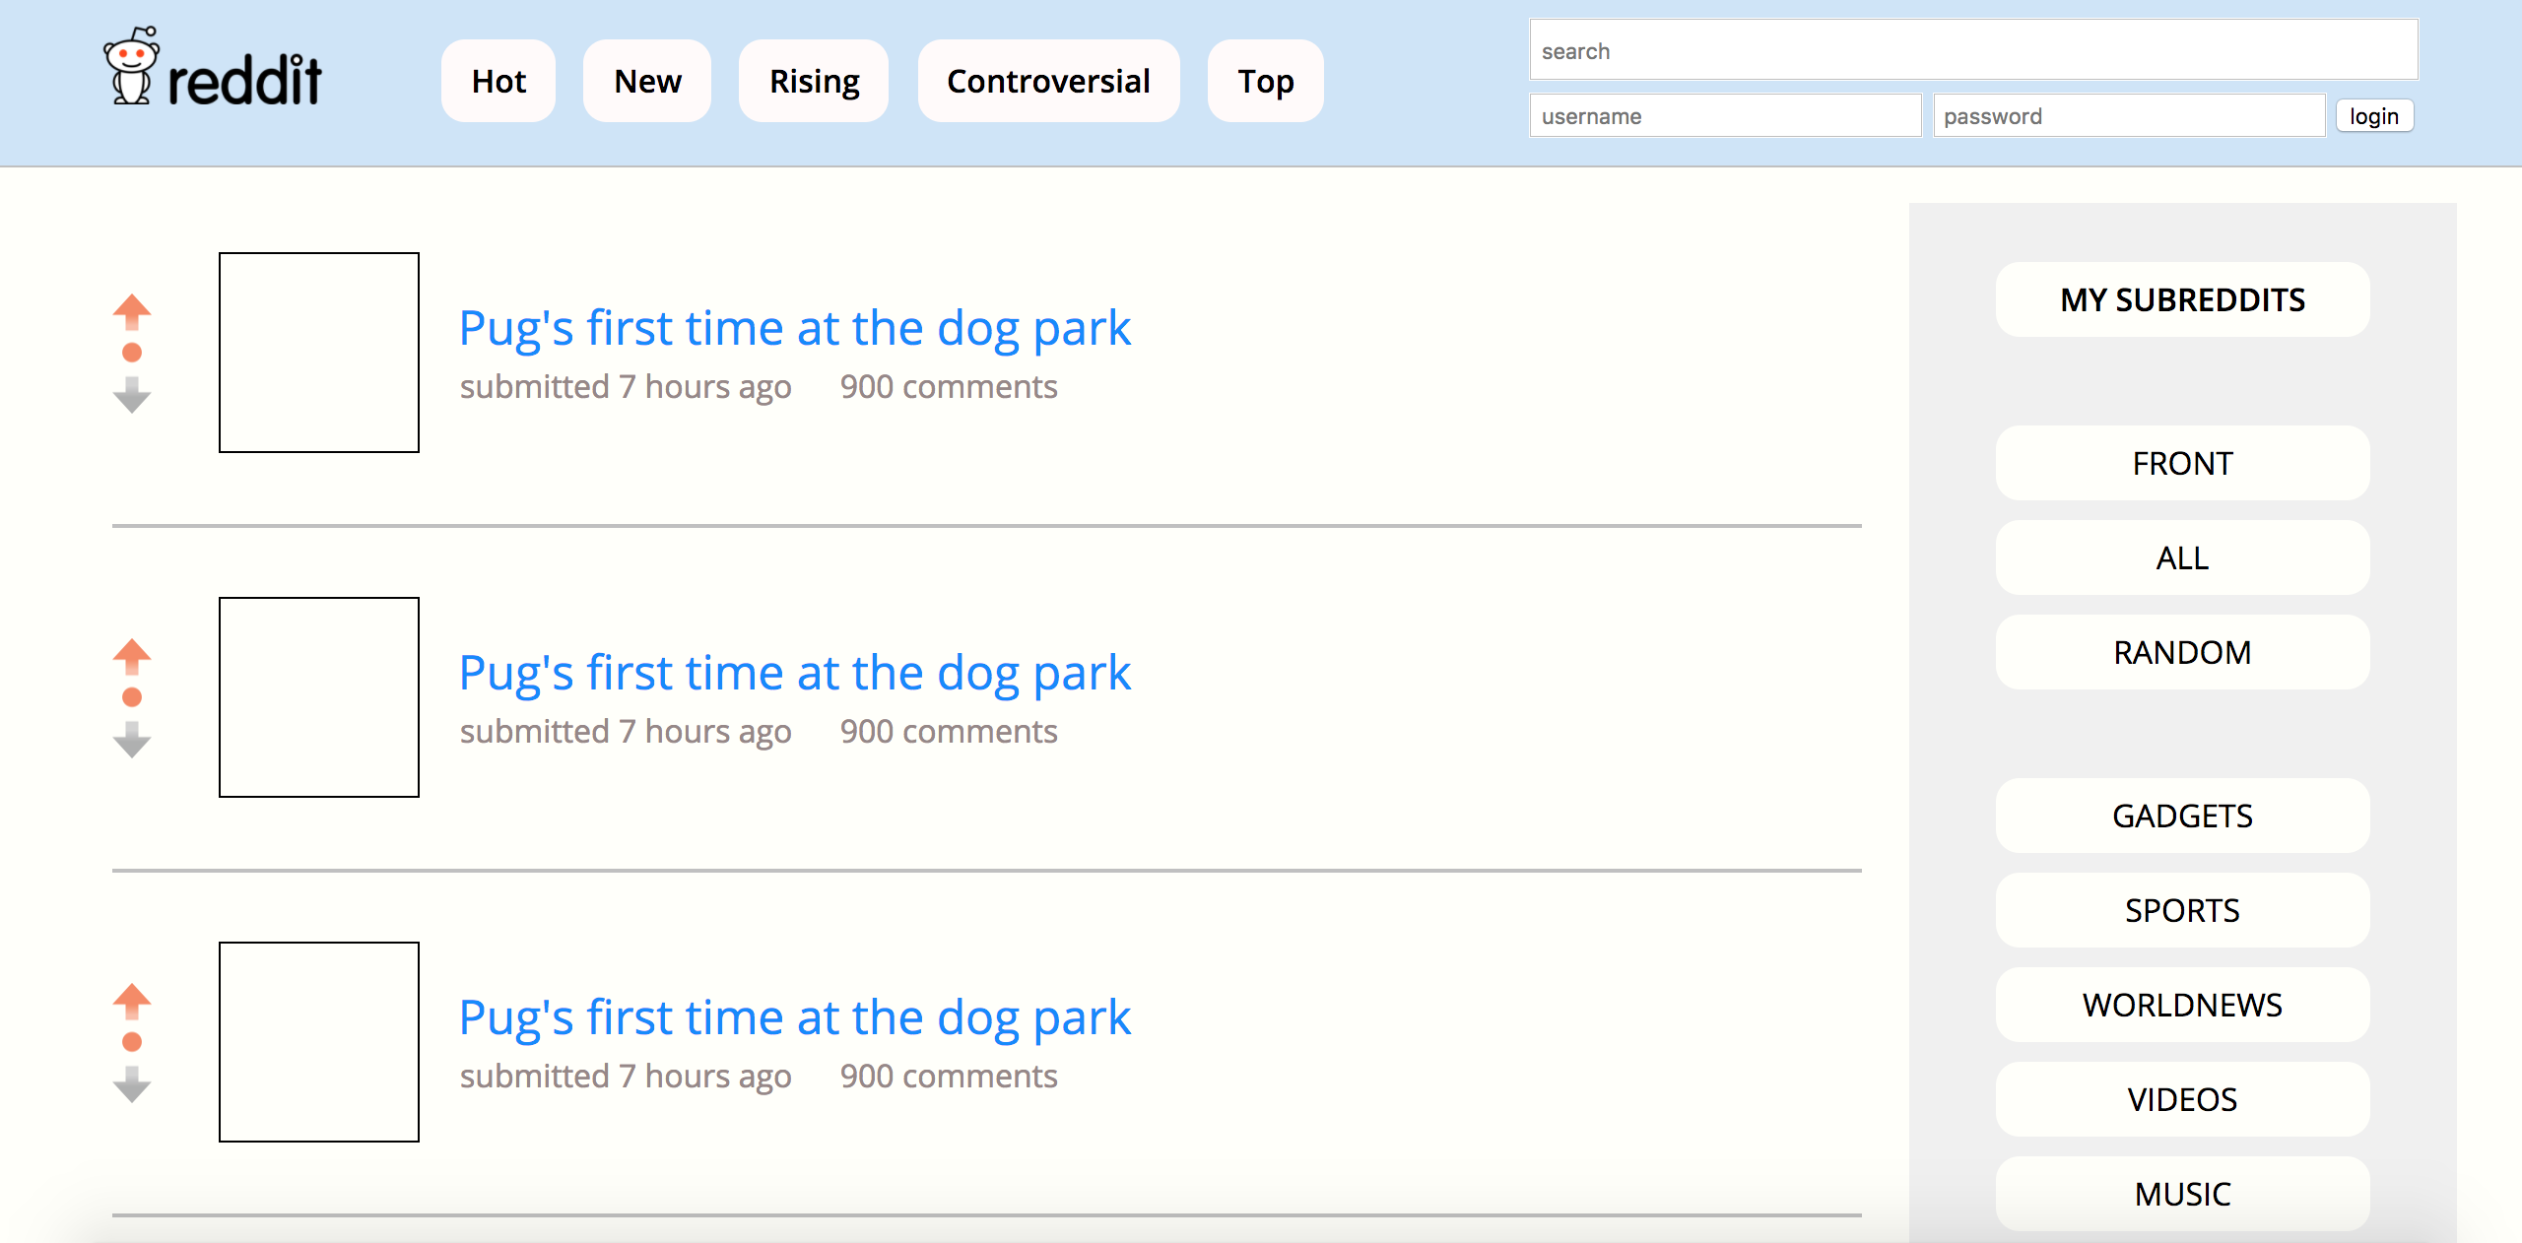View 900 comments on the second post
The image size is (2522, 1243).
(x=949, y=731)
